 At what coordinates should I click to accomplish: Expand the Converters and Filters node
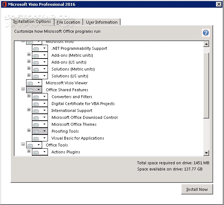click(x=29, y=96)
